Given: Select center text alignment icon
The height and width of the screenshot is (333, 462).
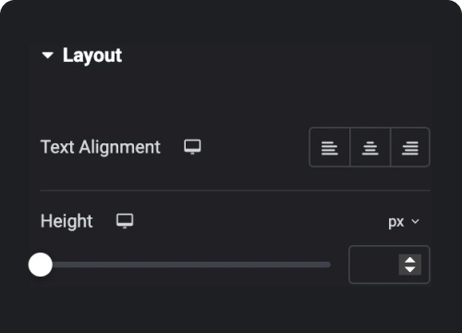Looking at the screenshot, I should [370, 147].
